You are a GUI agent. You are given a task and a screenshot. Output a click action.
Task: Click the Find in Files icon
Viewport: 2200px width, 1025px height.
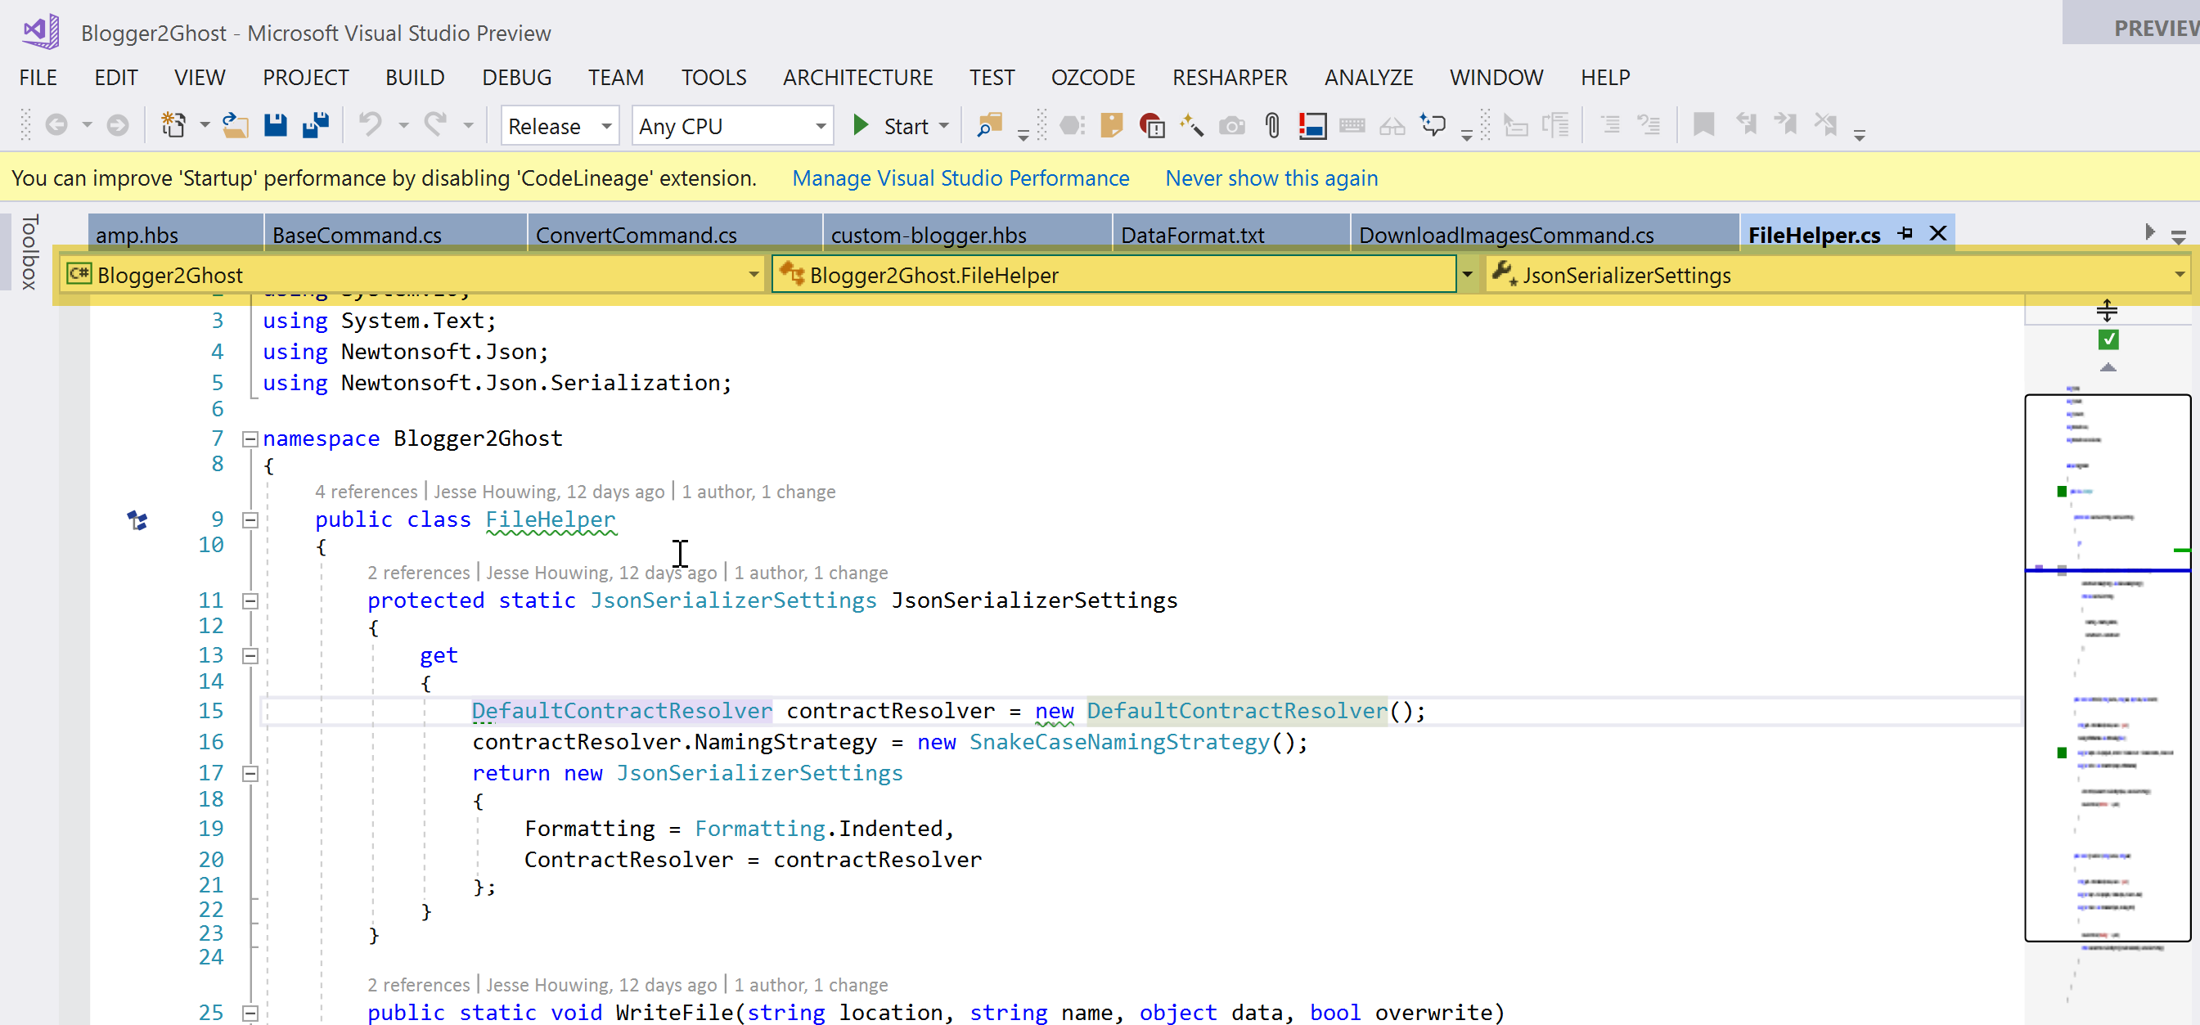989,125
